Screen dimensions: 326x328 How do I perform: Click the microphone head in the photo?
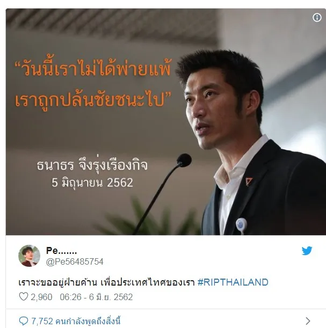[x=184, y=160]
